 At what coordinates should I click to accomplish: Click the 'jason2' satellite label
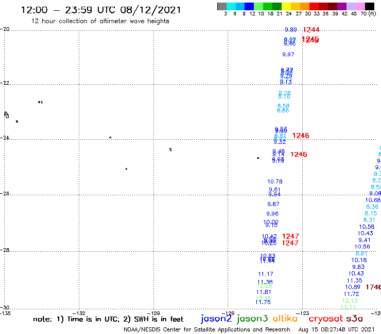[216, 319]
